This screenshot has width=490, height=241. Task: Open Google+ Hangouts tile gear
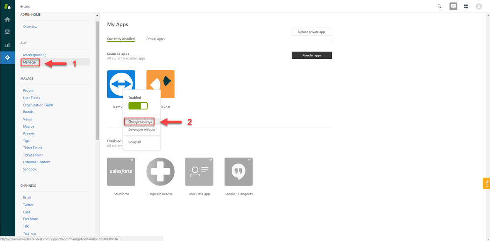(250, 160)
